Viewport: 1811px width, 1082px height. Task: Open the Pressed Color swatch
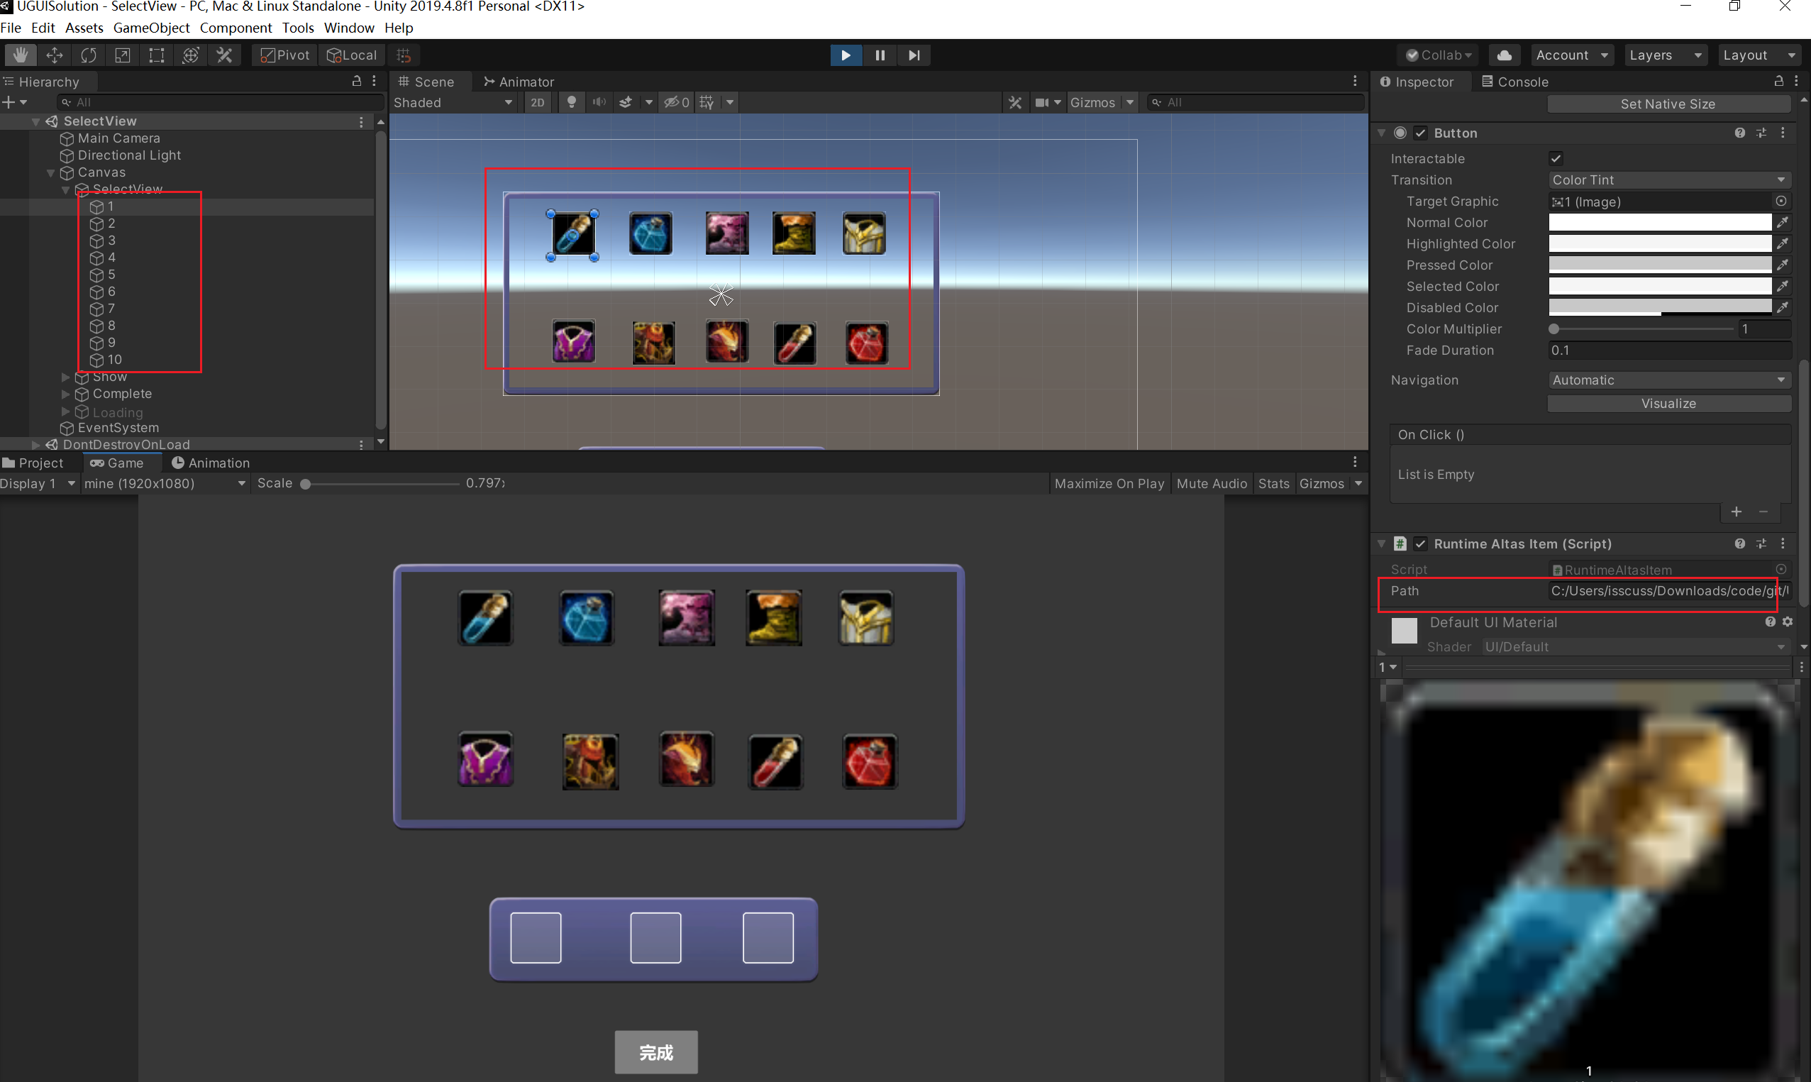1659,265
